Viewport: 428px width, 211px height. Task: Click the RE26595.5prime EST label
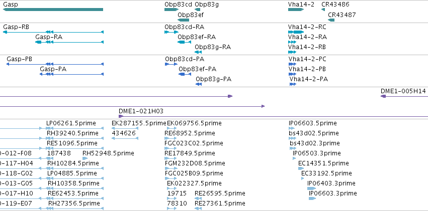220,193
